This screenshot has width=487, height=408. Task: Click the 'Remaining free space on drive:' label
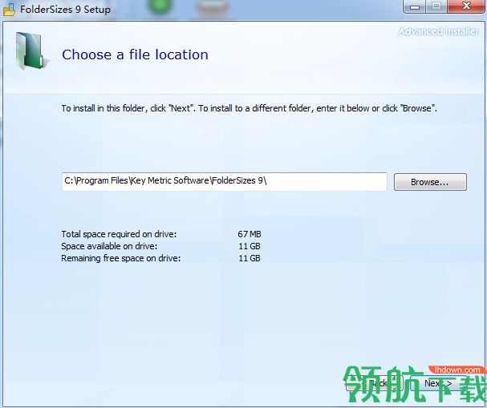pos(121,258)
